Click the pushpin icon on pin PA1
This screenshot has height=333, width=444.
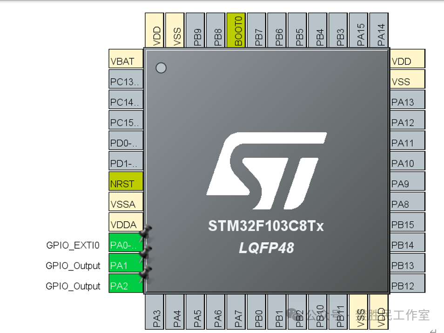[146, 253]
